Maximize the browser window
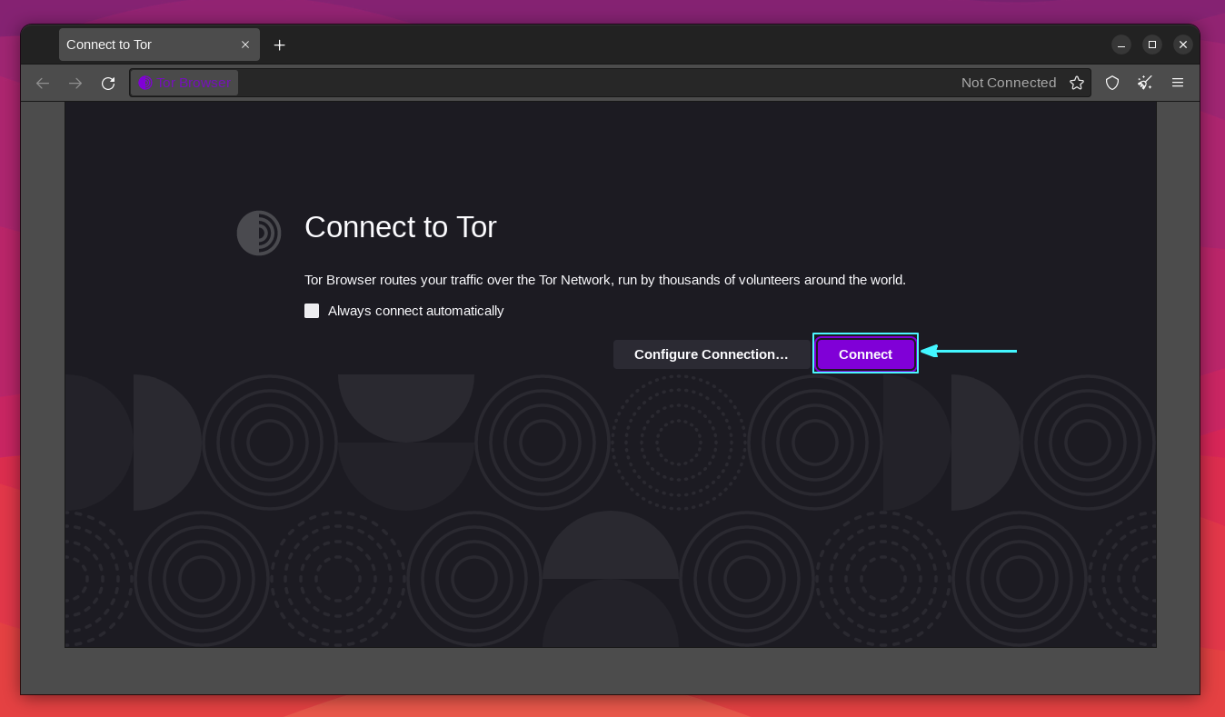The image size is (1225, 717). click(1152, 45)
